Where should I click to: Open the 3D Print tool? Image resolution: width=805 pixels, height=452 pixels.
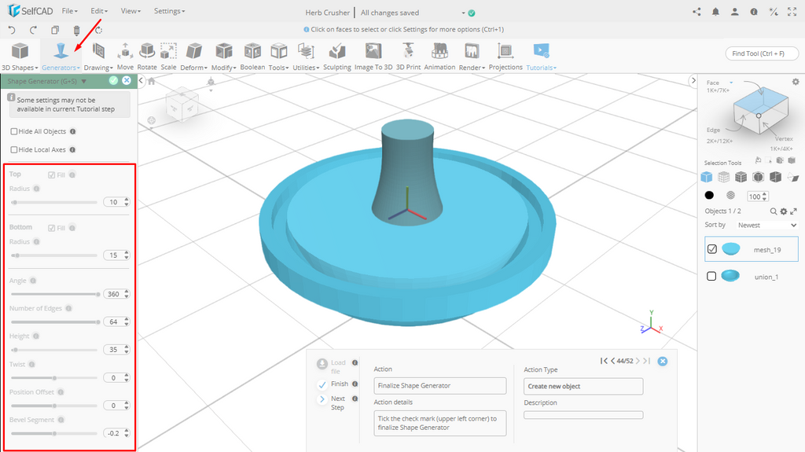click(408, 57)
